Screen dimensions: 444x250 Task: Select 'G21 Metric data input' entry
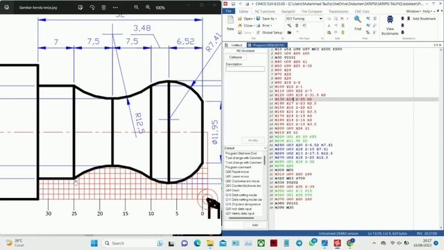(x=240, y=213)
